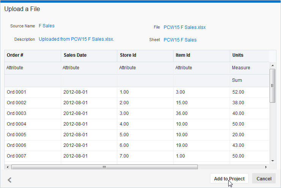Edit the Description field text
Viewport: 281px width, 188px height.
tap(76, 39)
